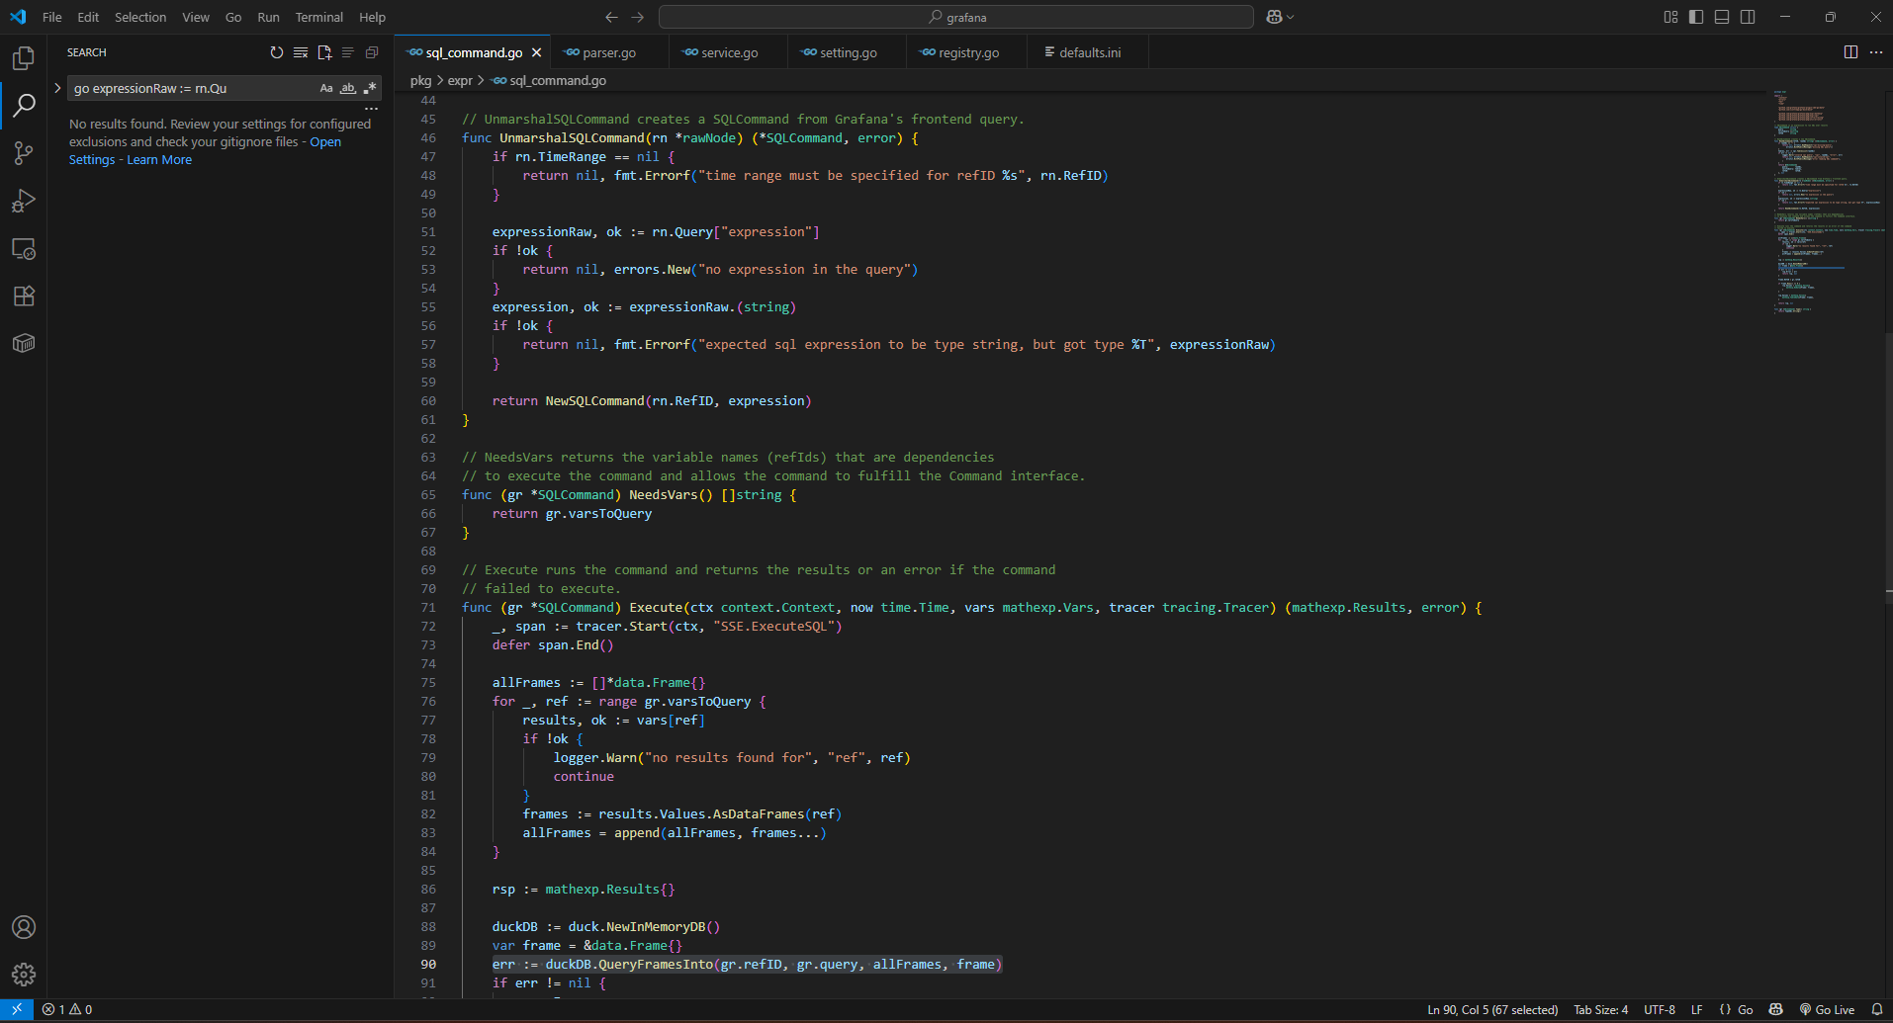Switch to the parser.go tab
Screen dimensions: 1893x1023
(608, 52)
